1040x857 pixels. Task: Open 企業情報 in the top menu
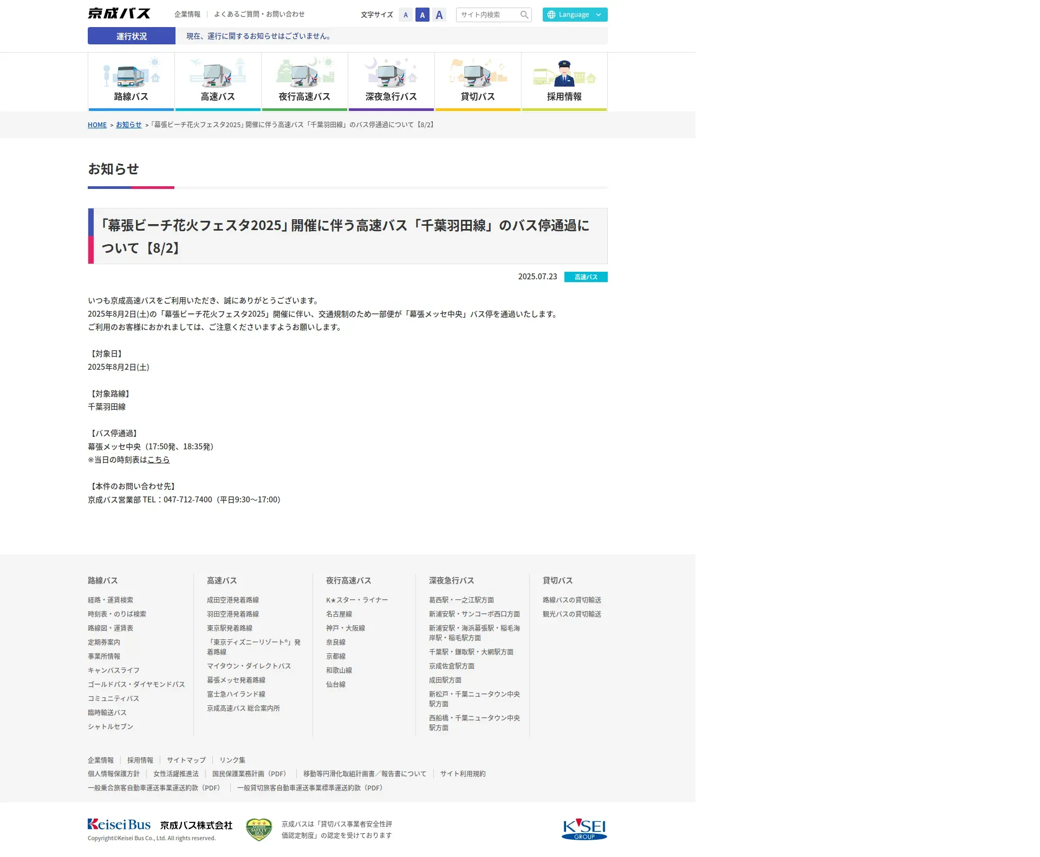pos(187,14)
